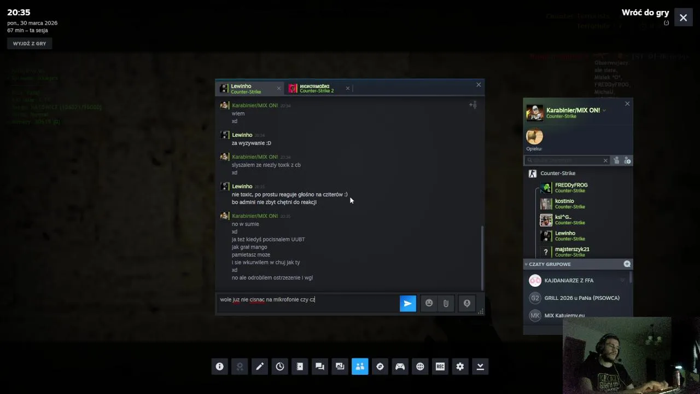
Task: Open the compass discovery icon
Action: (x=380, y=367)
